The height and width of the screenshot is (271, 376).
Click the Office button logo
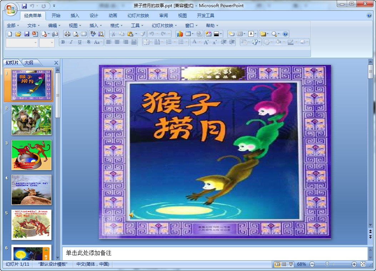(11, 9)
